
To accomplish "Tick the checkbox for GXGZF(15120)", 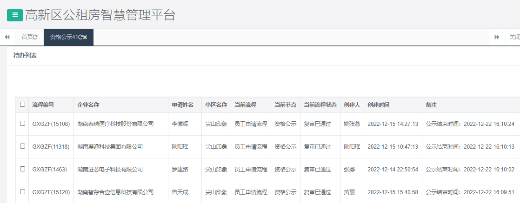I will (22, 191).
